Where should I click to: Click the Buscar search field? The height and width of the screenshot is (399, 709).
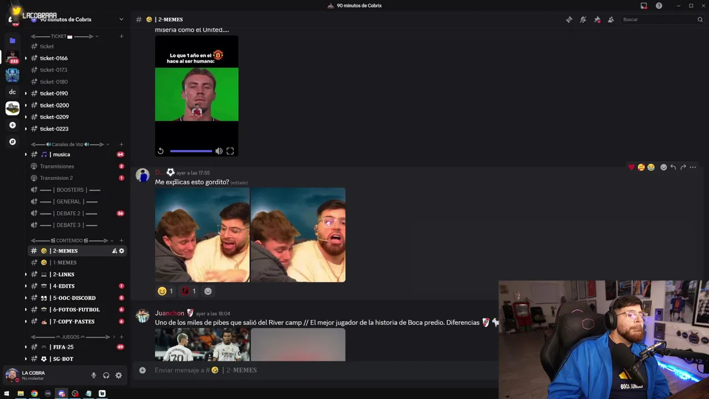[x=662, y=19]
